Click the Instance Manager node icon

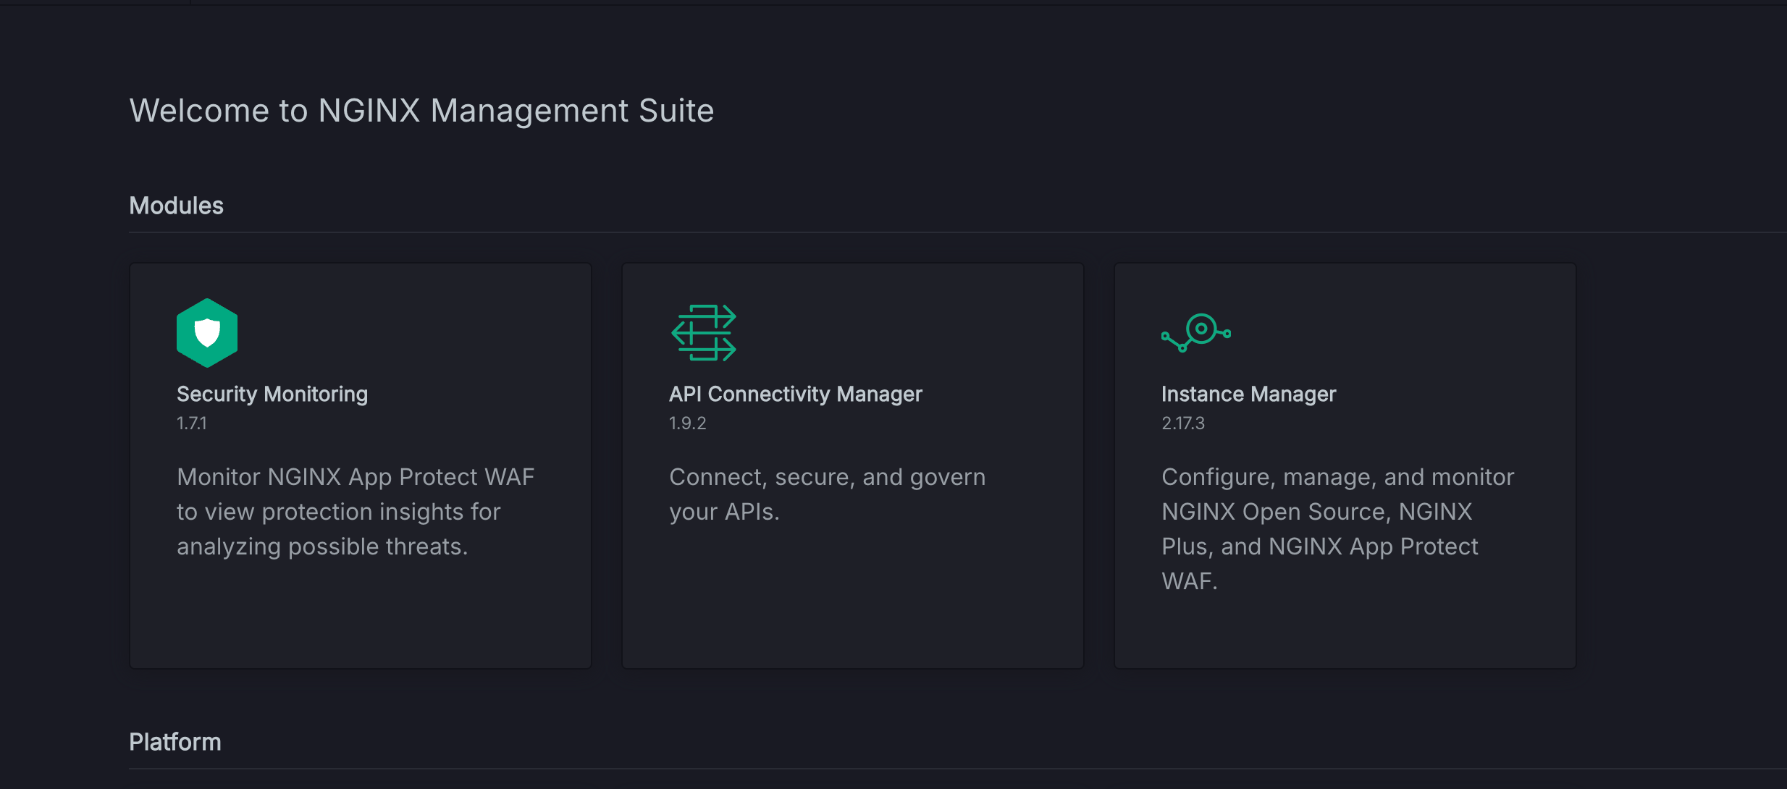click(1196, 333)
